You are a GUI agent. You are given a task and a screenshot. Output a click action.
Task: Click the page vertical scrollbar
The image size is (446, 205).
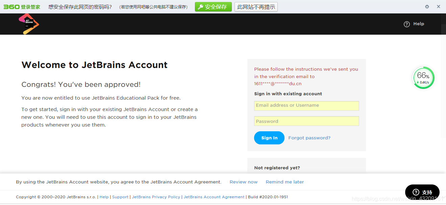coord(444,81)
